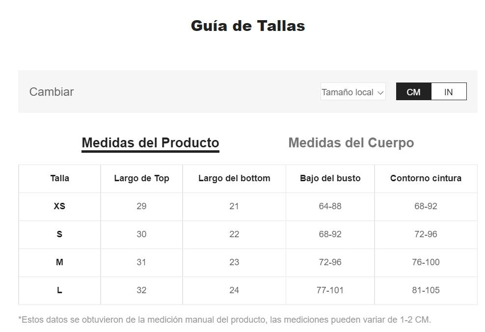Click the Guía de Tallas heading
This screenshot has height=332, width=485.
[248, 26]
